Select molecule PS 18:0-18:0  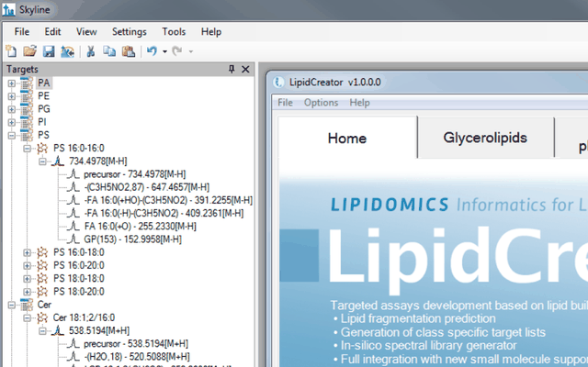[x=79, y=279]
